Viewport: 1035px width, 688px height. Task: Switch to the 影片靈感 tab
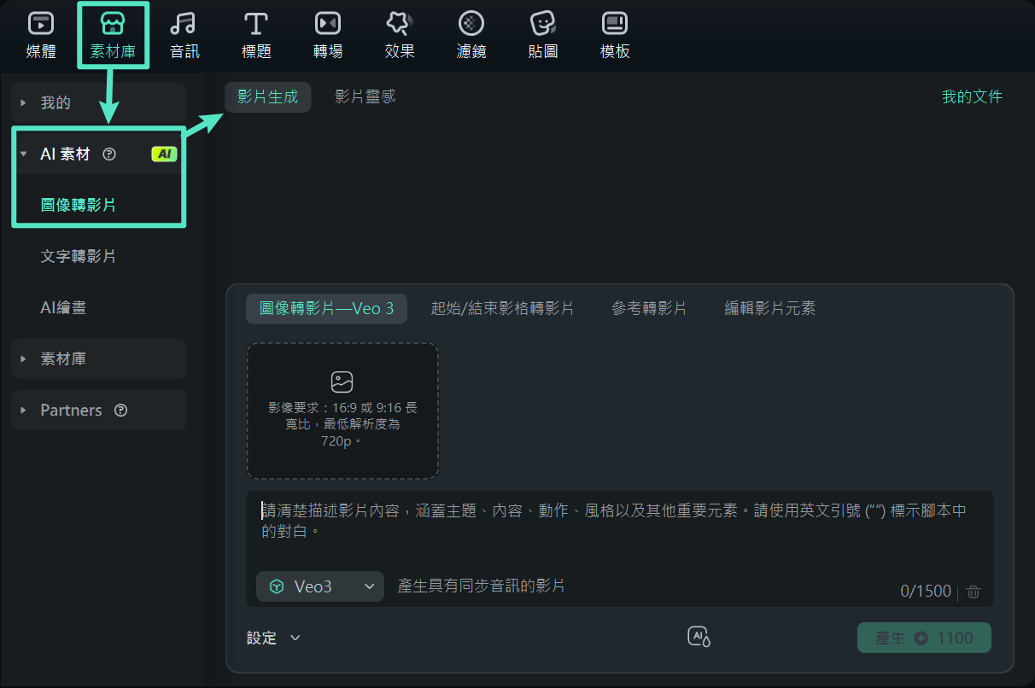[365, 96]
